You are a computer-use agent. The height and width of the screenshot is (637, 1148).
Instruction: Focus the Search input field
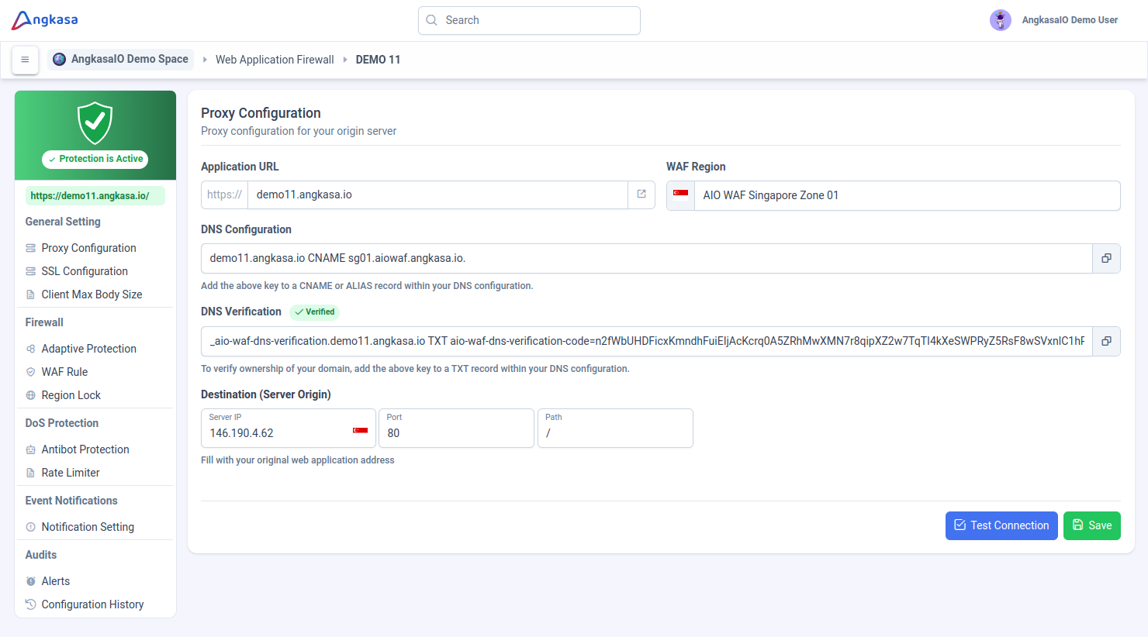pyautogui.click(x=529, y=20)
